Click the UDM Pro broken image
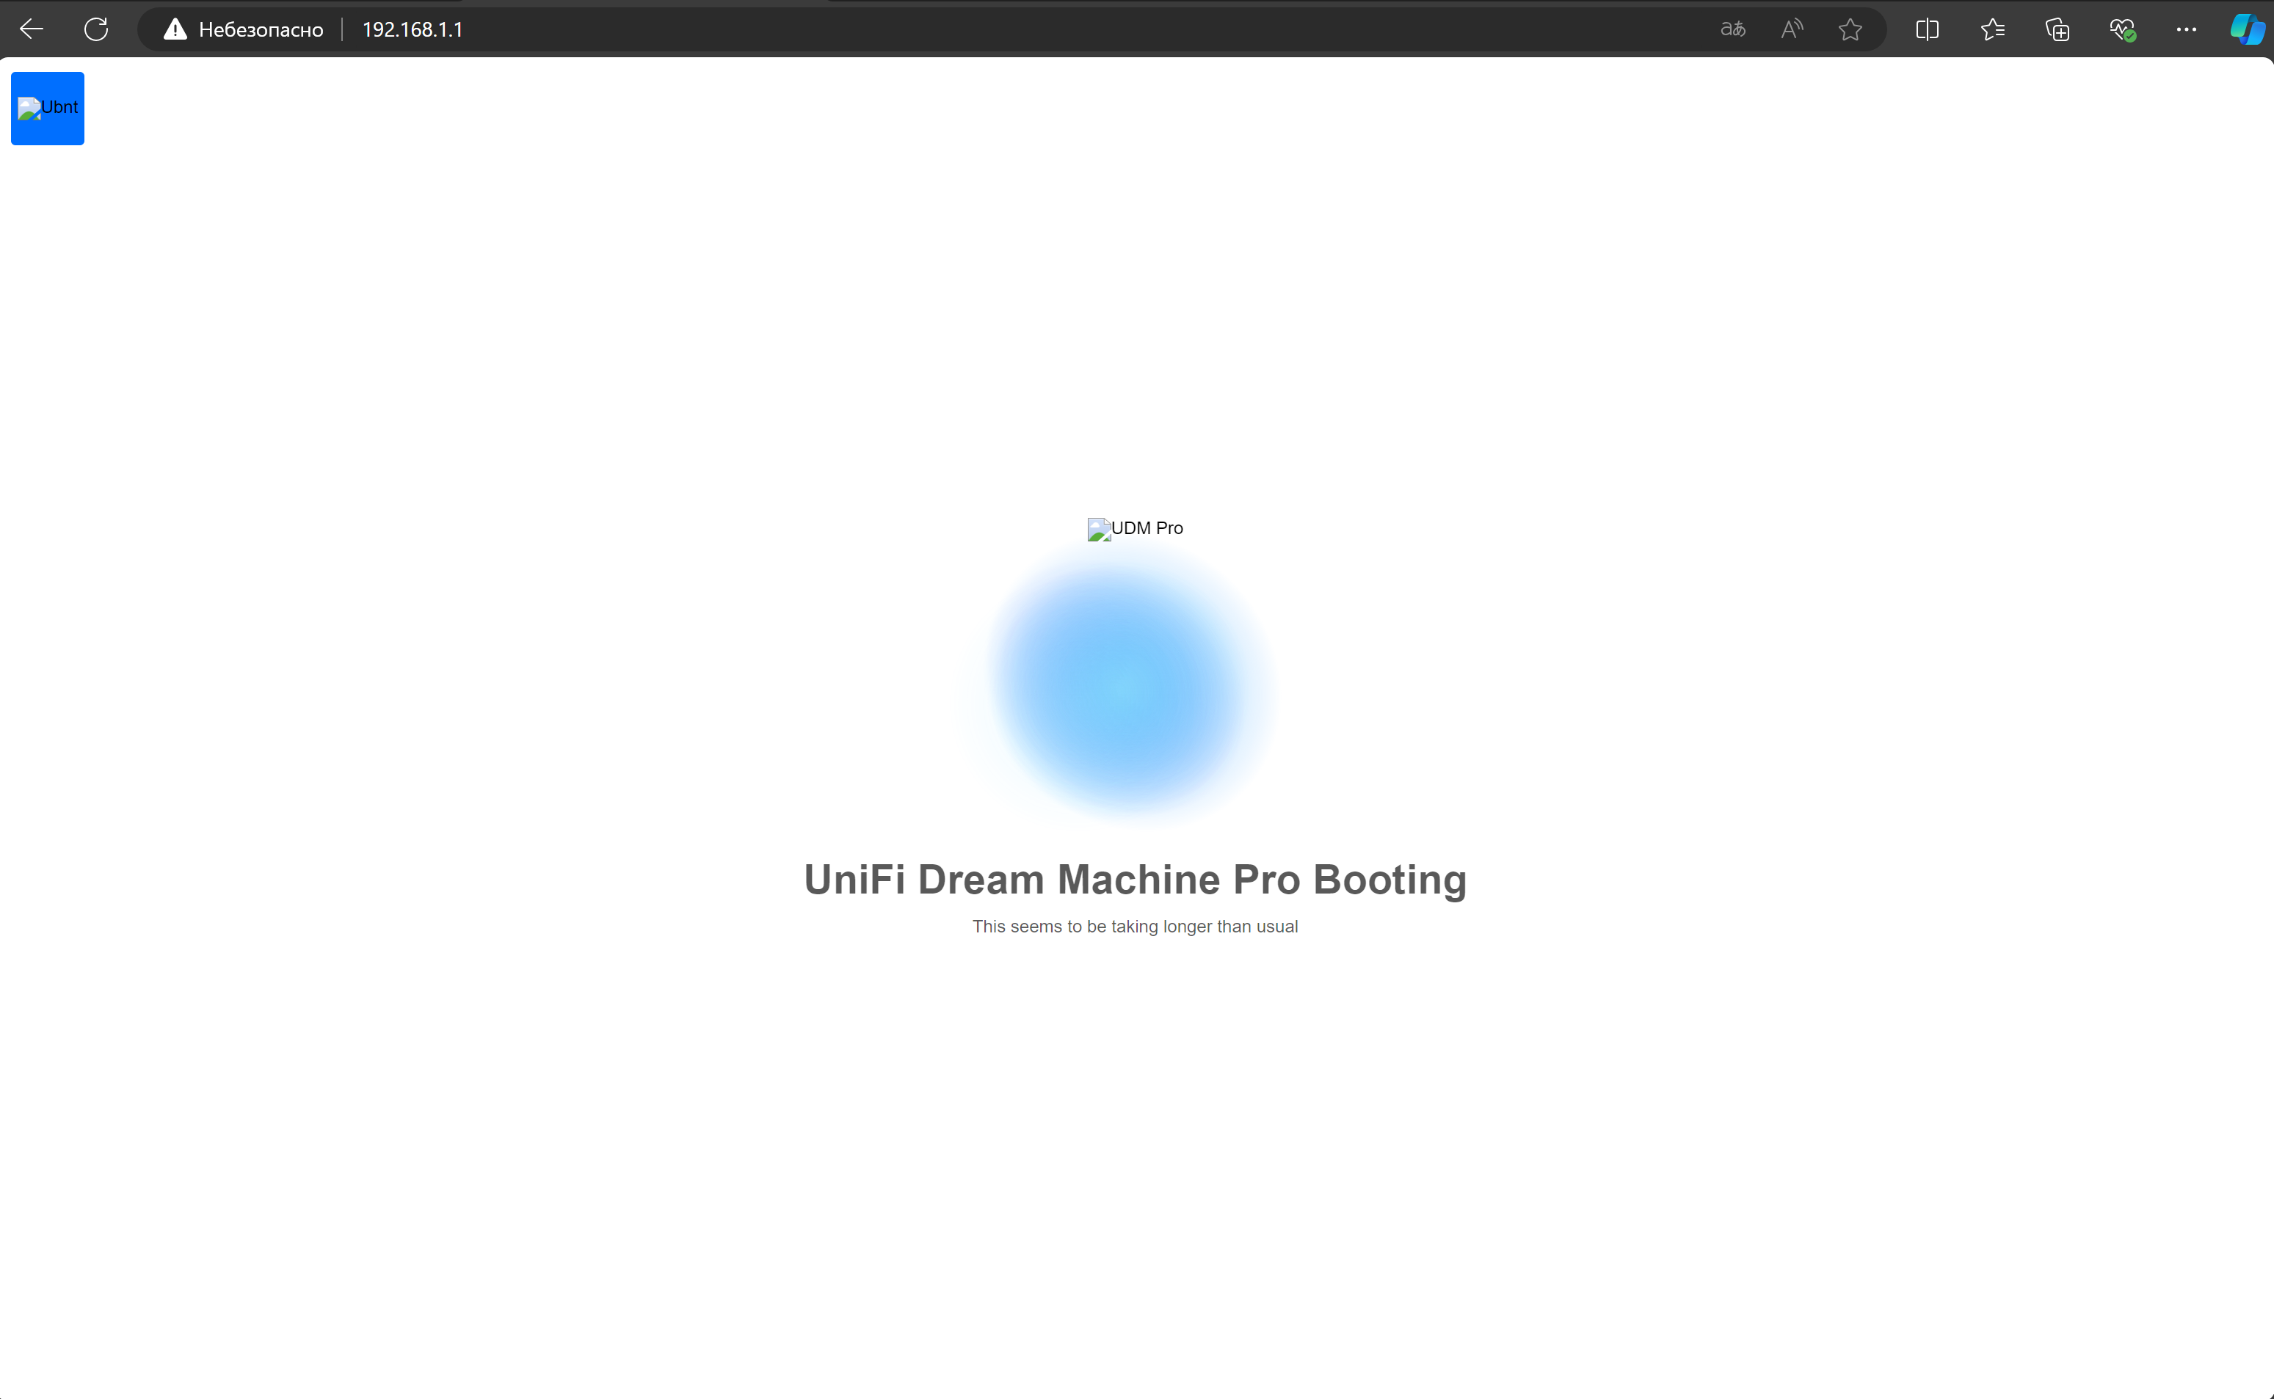The width and height of the screenshot is (2274, 1399). pos(1135,528)
